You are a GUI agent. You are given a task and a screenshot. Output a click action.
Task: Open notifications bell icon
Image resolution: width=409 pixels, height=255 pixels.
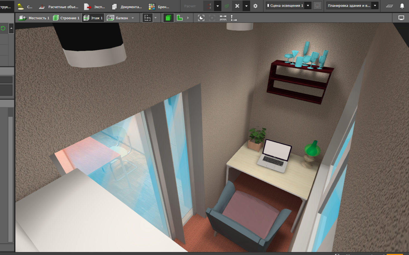click(402, 6)
